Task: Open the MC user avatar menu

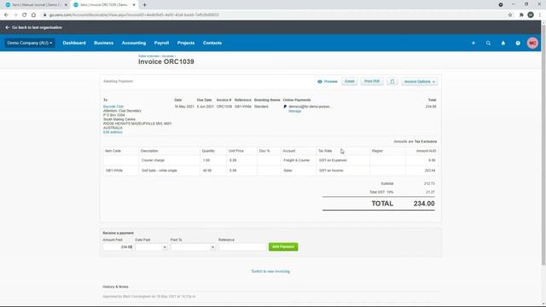Action: [532, 43]
